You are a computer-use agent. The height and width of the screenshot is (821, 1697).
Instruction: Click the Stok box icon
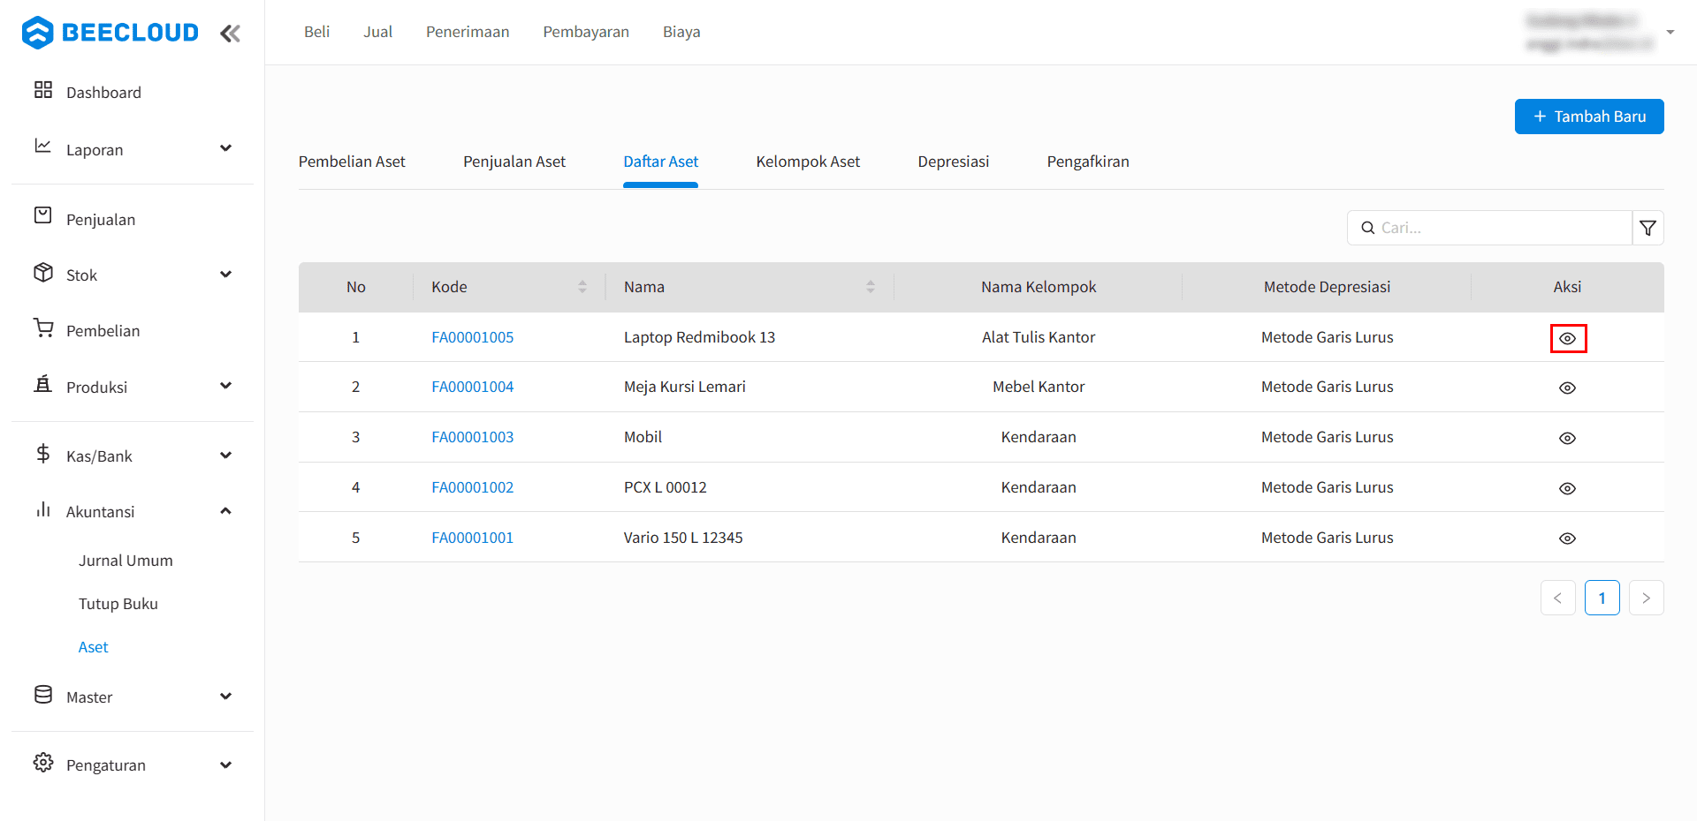(x=43, y=272)
